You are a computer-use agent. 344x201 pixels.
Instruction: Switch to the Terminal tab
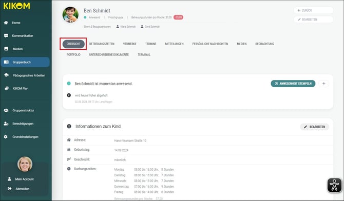click(x=144, y=54)
